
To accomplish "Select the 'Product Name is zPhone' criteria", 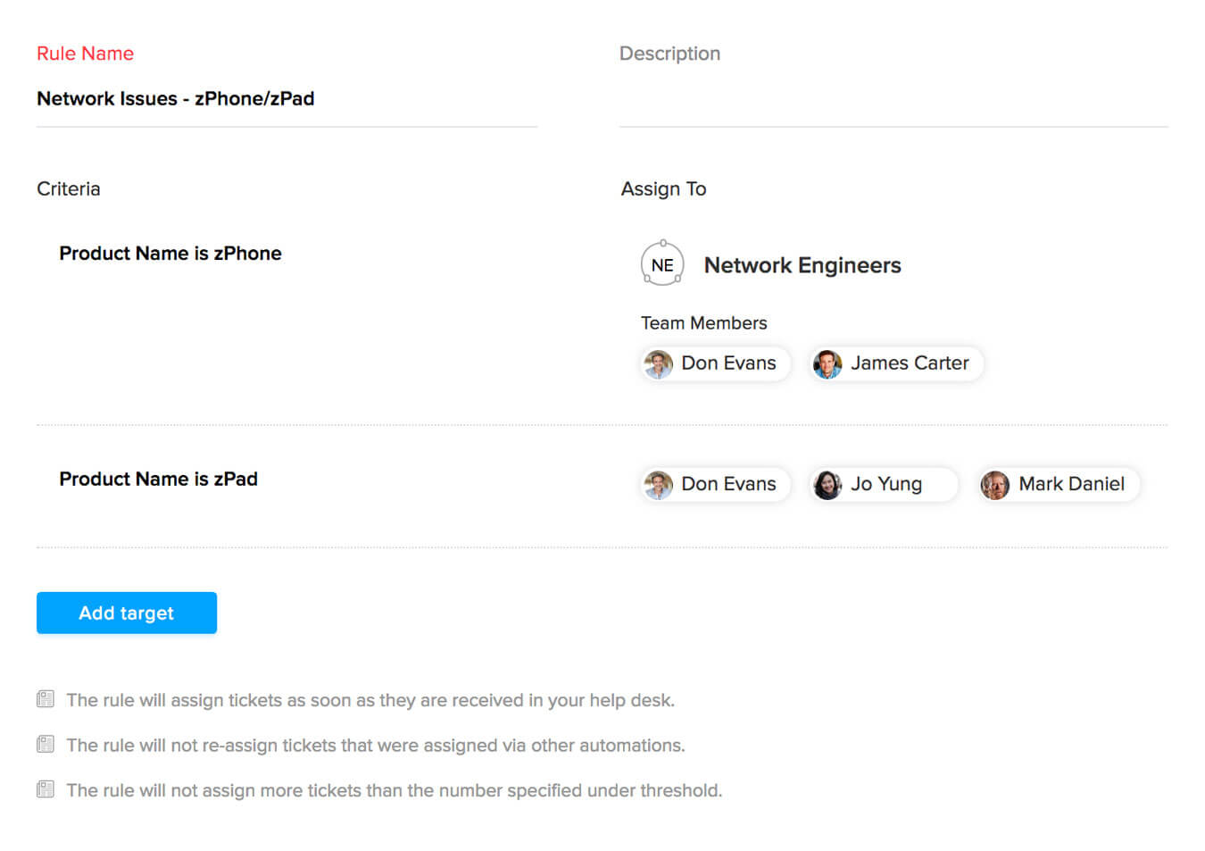I will (x=170, y=254).
